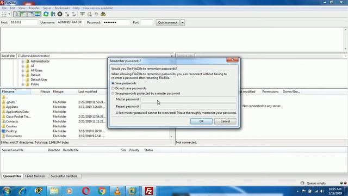The height and width of the screenshot is (196, 348).
Task: Click the reconnect to last server icon
Action: pos(74,15)
